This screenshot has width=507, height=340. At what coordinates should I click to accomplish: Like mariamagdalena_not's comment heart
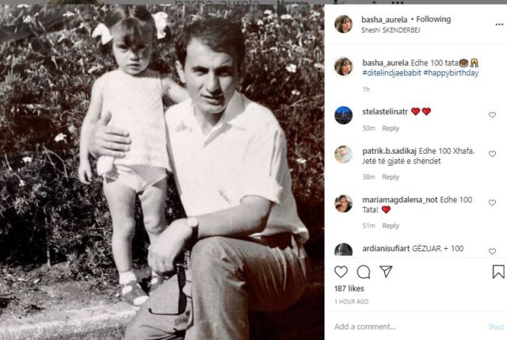(492, 203)
